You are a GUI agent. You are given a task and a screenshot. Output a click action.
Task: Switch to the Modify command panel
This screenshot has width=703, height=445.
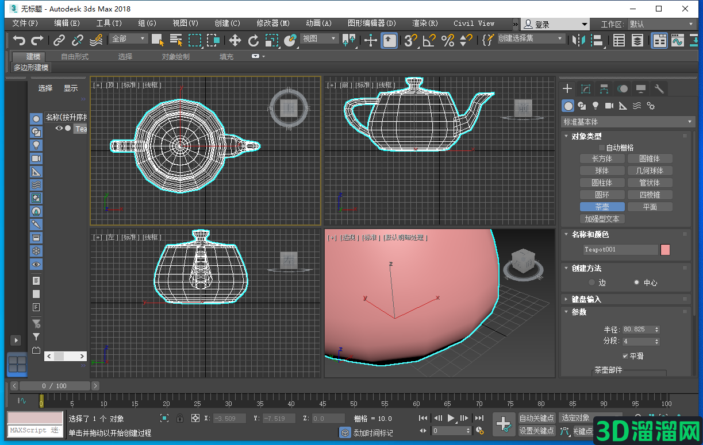coord(585,89)
